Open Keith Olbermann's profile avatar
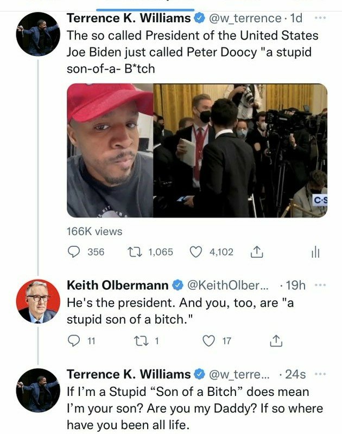Viewport: 342px width, 434px height. 37,301
